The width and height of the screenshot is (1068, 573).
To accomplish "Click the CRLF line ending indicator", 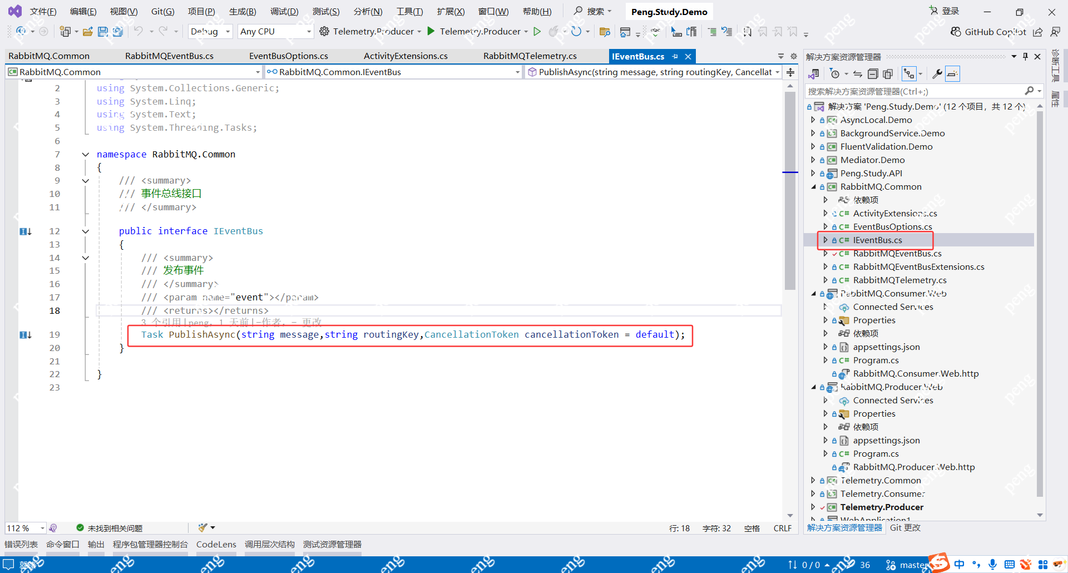I will 782,528.
